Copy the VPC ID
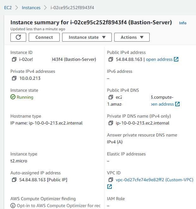 click(111, 180)
